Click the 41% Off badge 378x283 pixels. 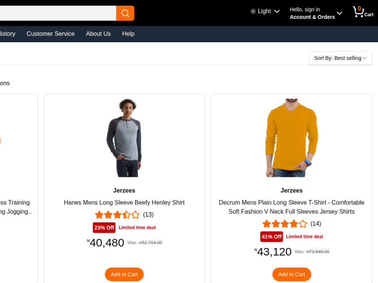tap(271, 237)
